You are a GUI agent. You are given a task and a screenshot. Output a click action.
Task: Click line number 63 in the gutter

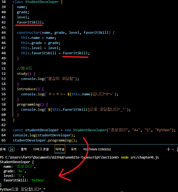click(4, 130)
